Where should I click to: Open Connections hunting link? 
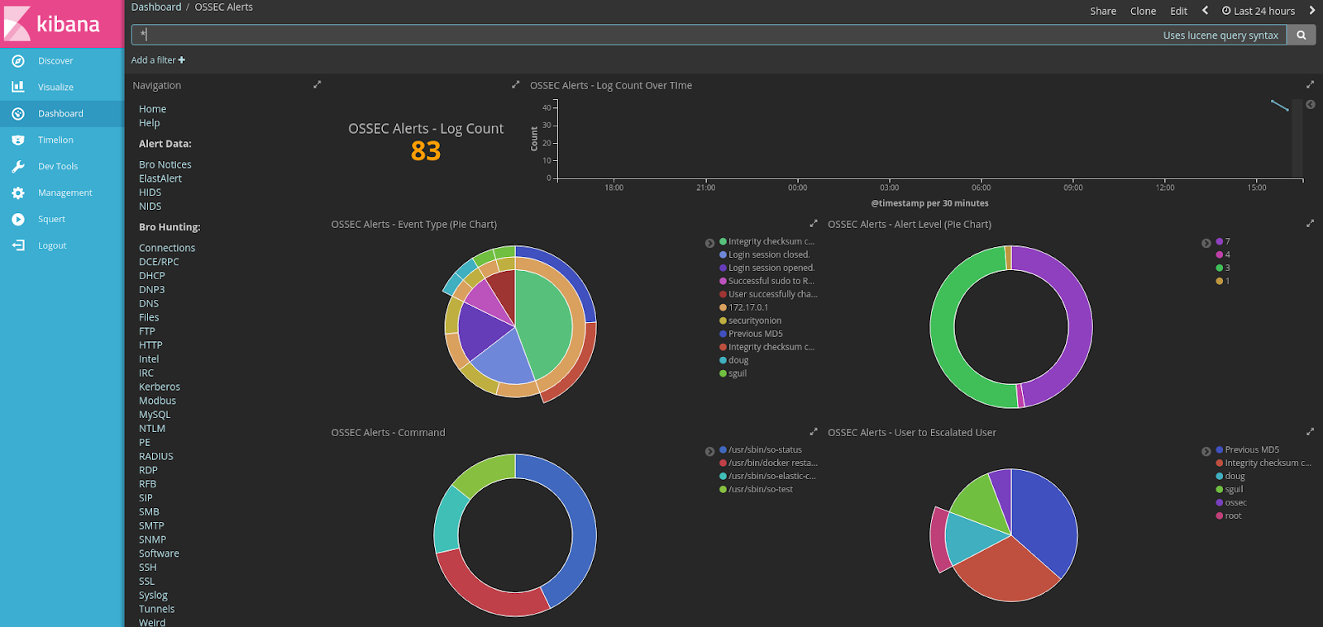(x=167, y=248)
